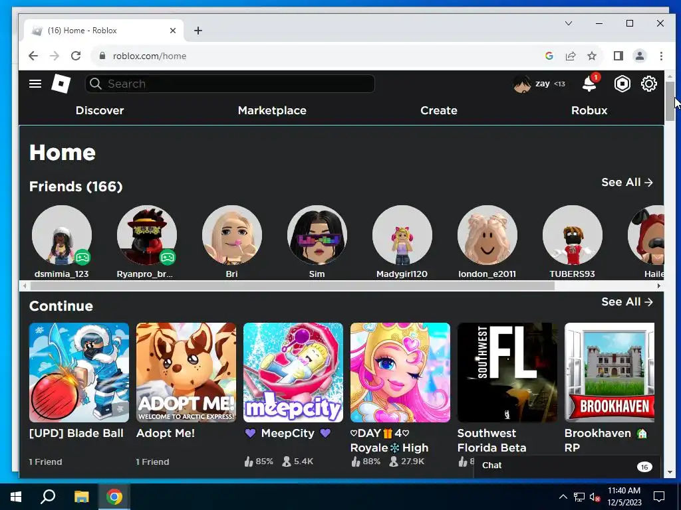Click the page vertical scrollbar thumb
The image size is (681, 510).
click(x=670, y=101)
